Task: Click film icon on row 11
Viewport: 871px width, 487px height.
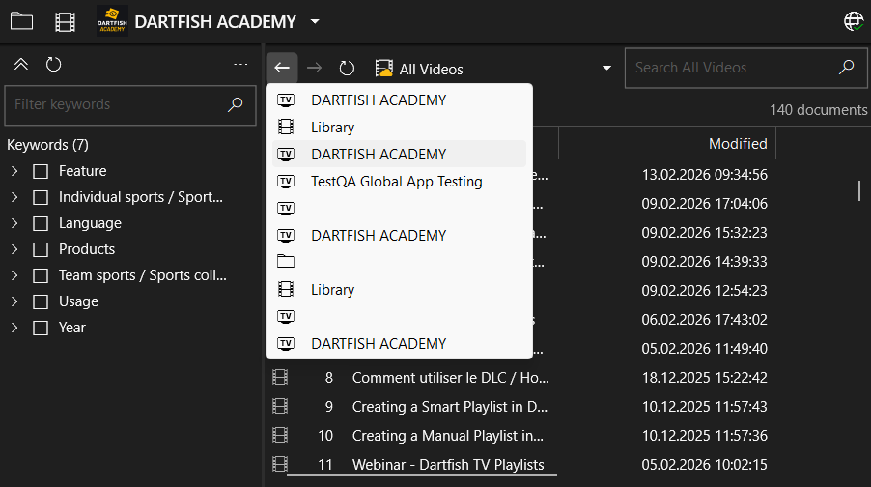Action: click(280, 464)
